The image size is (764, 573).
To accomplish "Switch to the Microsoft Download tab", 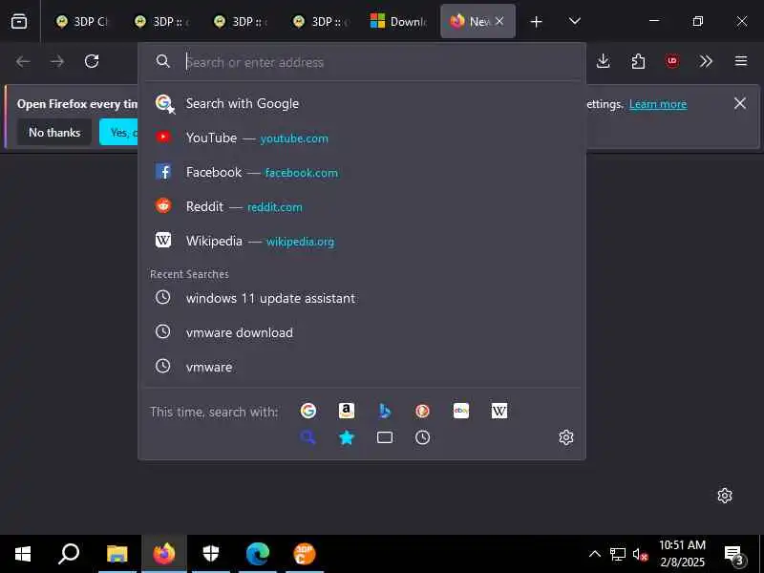I will coord(399,21).
